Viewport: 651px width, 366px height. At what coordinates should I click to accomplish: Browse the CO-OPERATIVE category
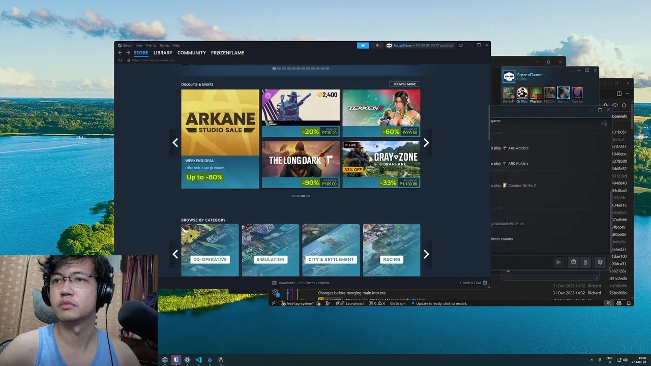click(x=210, y=250)
